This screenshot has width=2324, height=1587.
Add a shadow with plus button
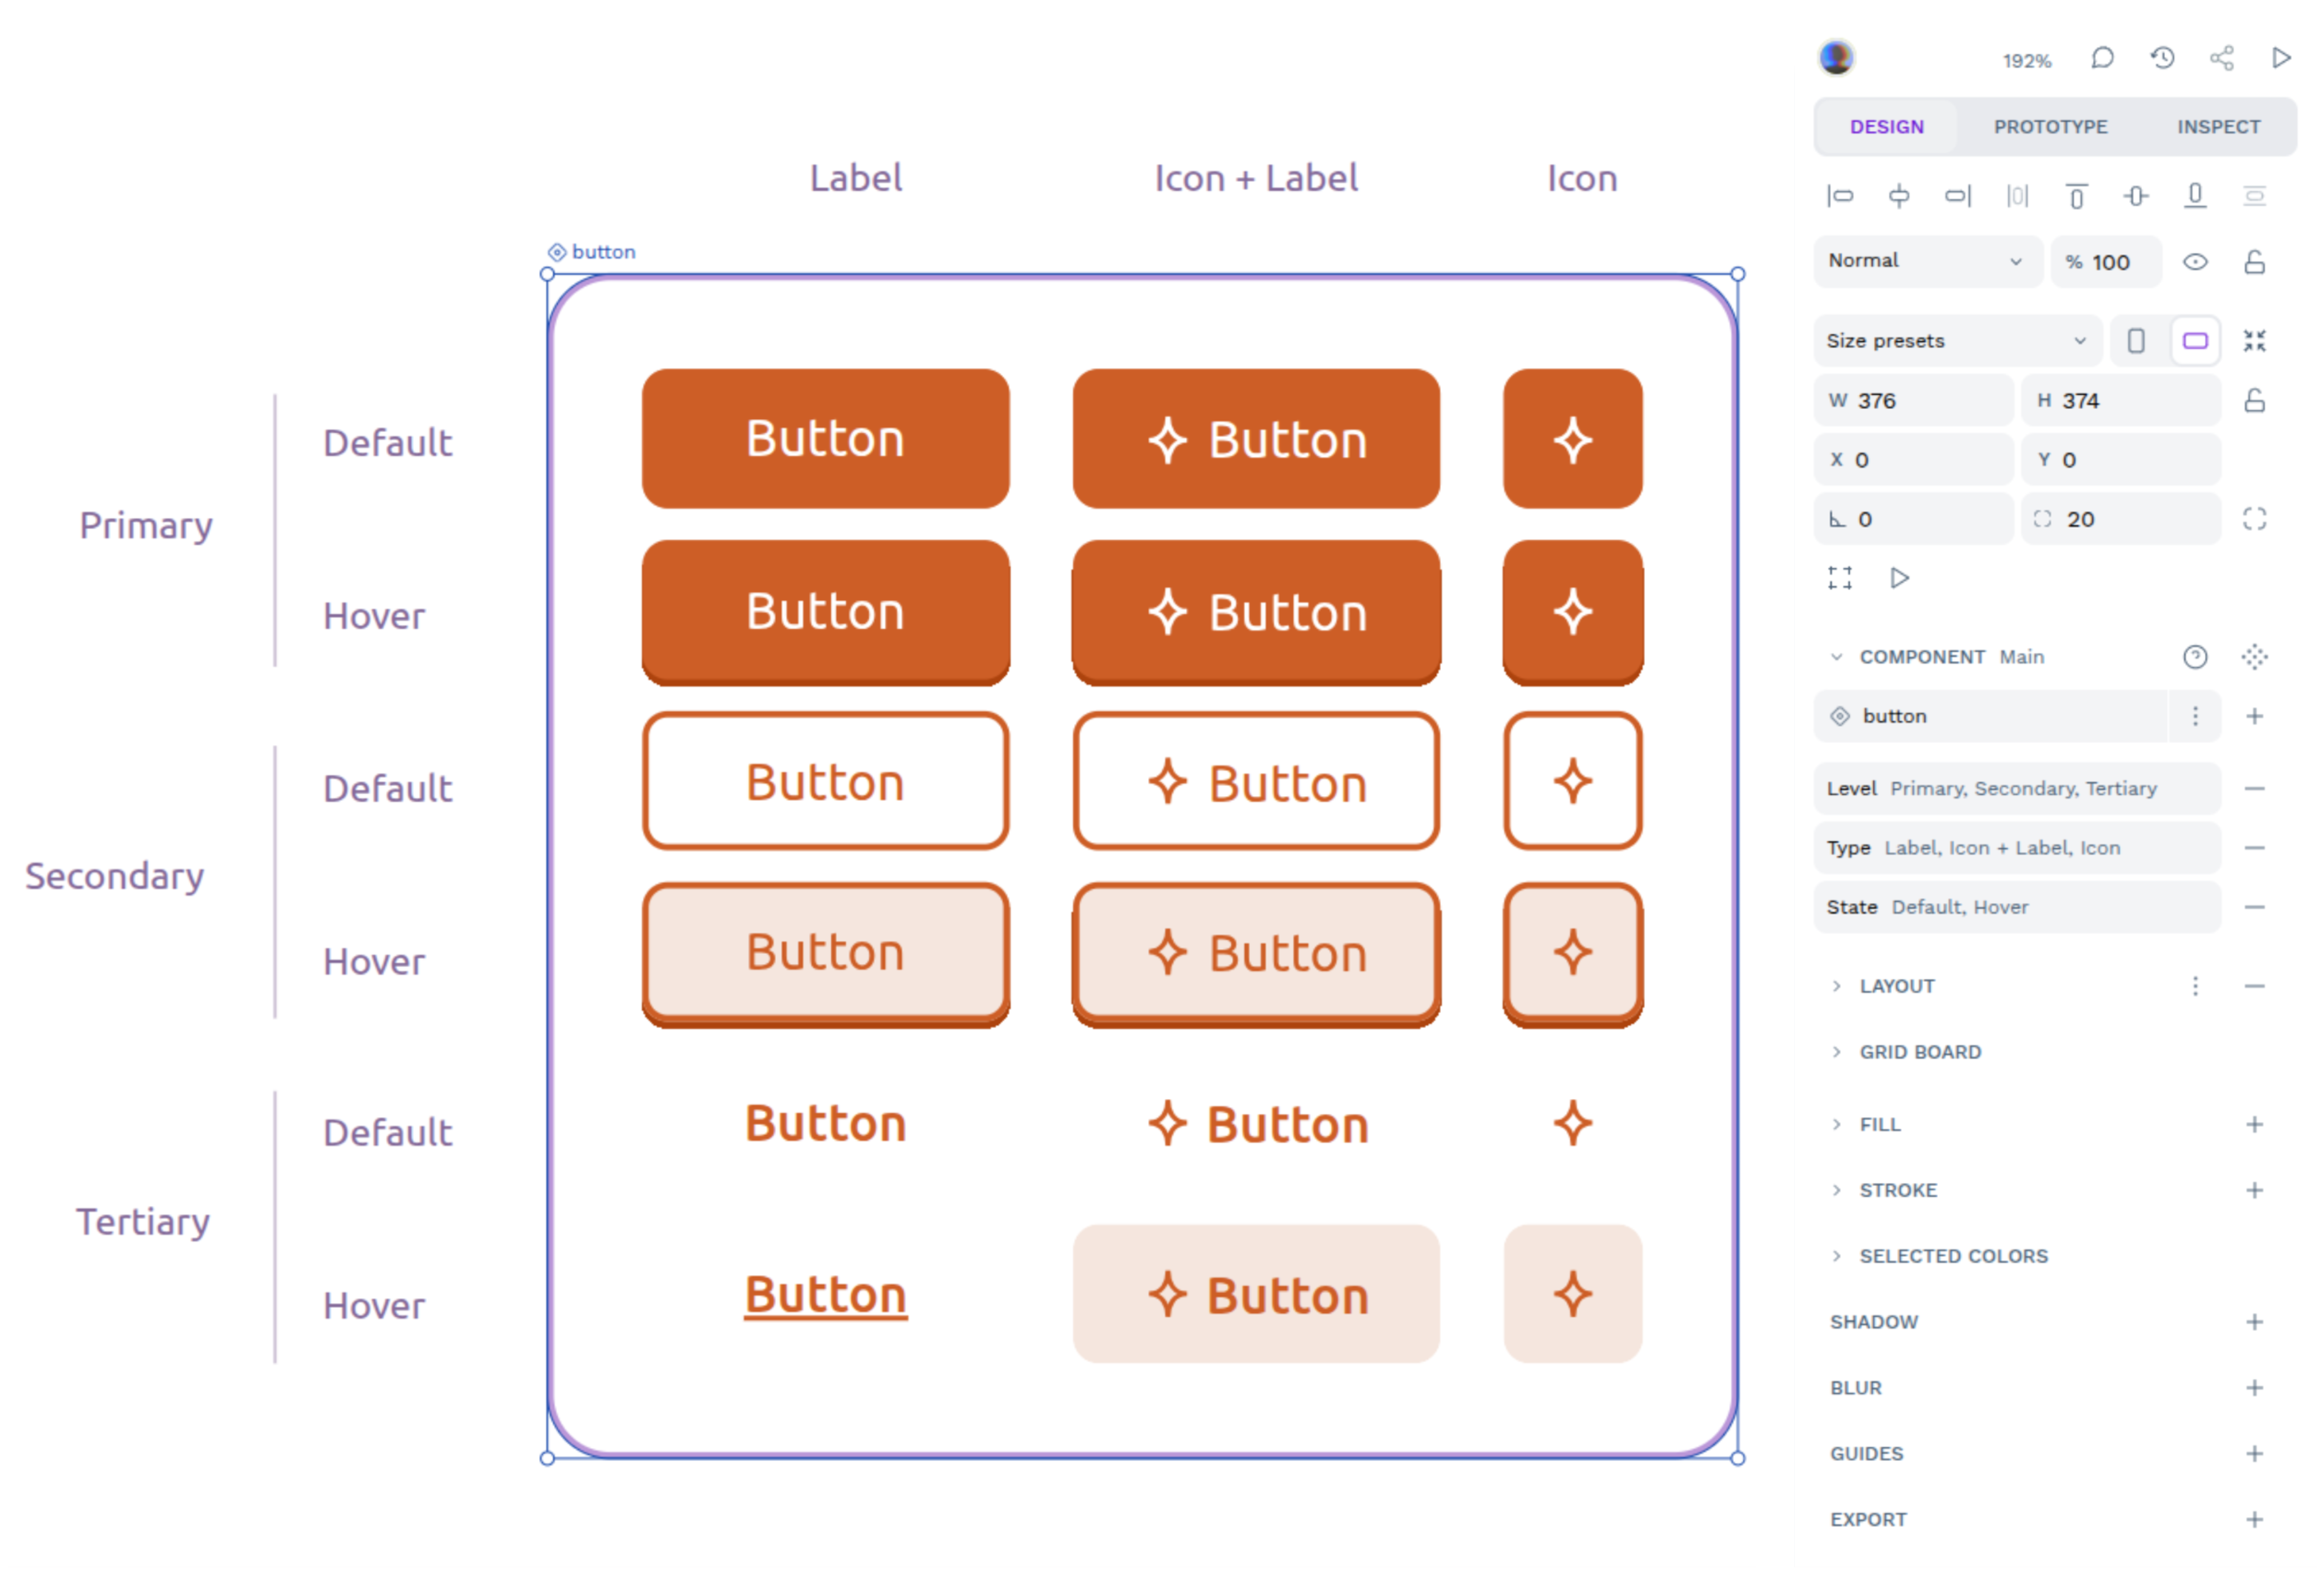tap(2254, 1322)
